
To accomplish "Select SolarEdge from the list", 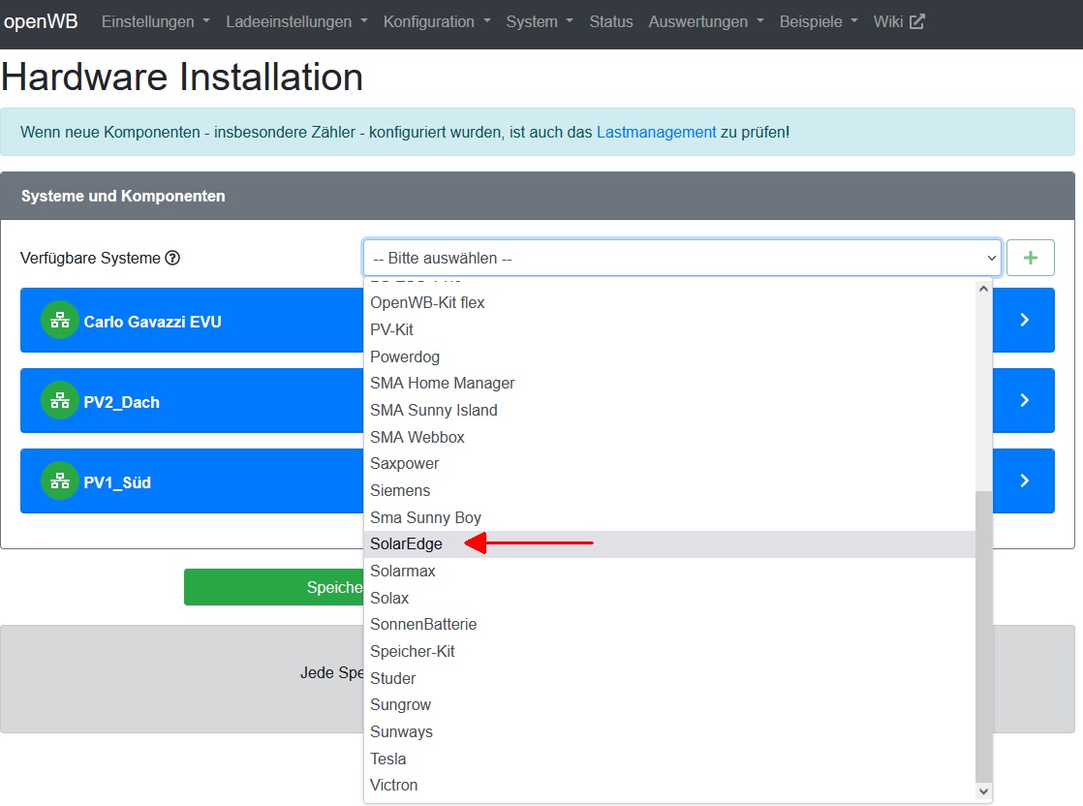I will point(406,544).
